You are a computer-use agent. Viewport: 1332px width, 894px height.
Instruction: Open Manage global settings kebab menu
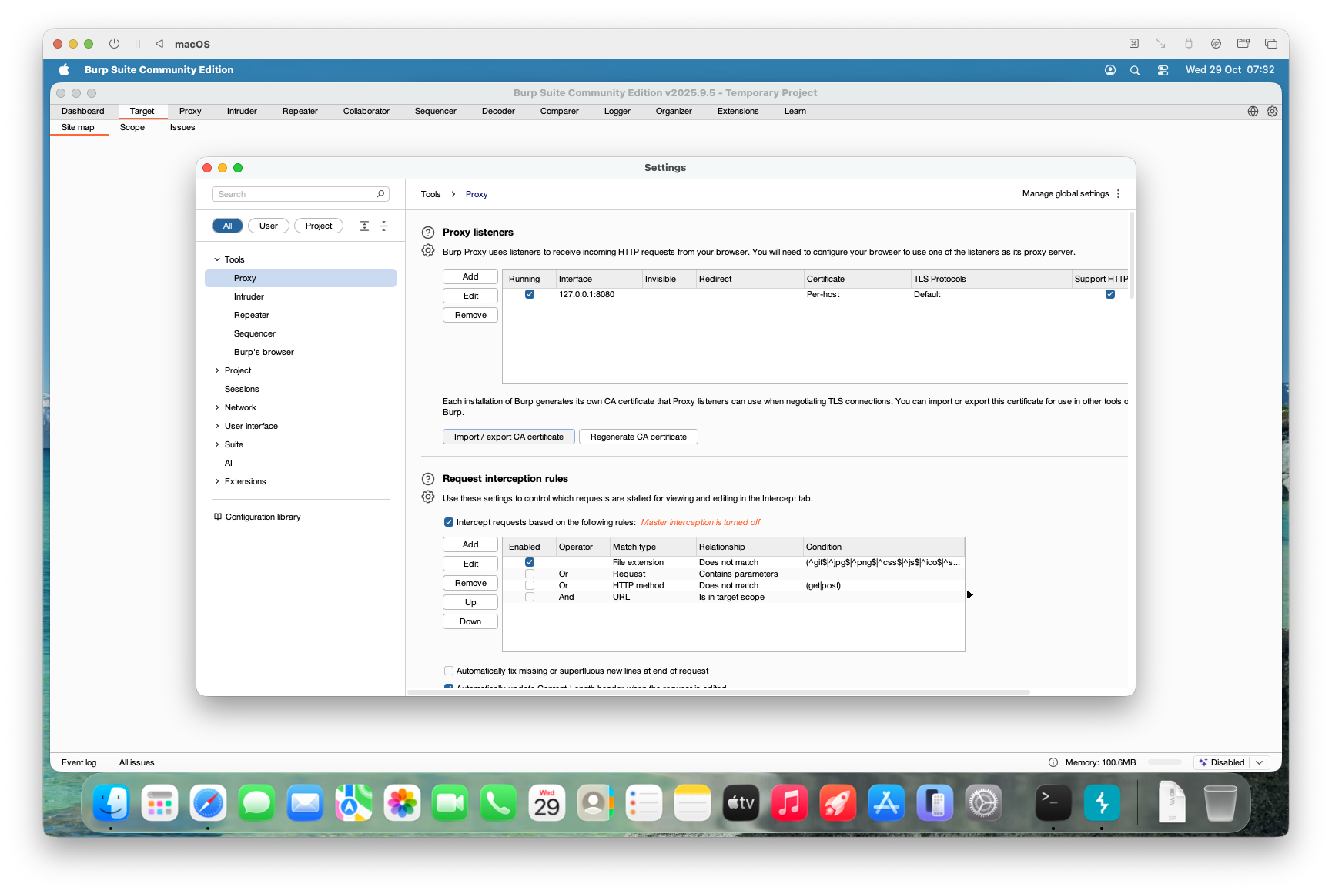point(1118,194)
